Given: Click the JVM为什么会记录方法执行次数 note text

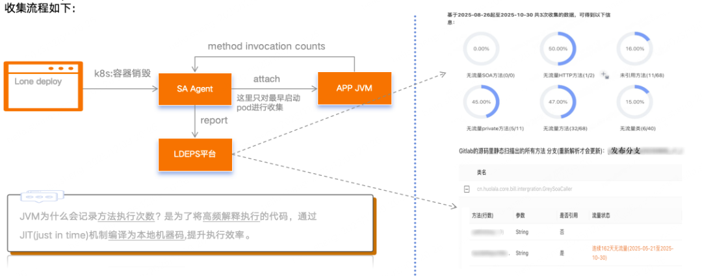Looking at the screenshot, I should [168, 226].
